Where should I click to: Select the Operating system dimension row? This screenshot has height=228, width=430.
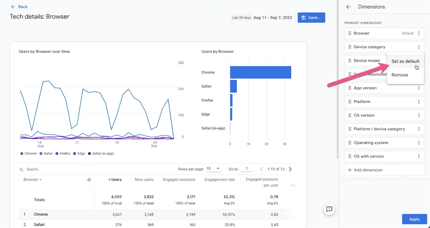point(384,143)
